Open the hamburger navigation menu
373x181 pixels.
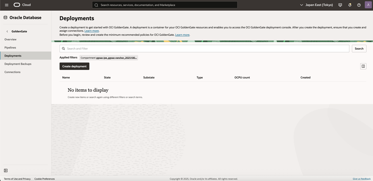pyautogui.click(x=7, y=5)
